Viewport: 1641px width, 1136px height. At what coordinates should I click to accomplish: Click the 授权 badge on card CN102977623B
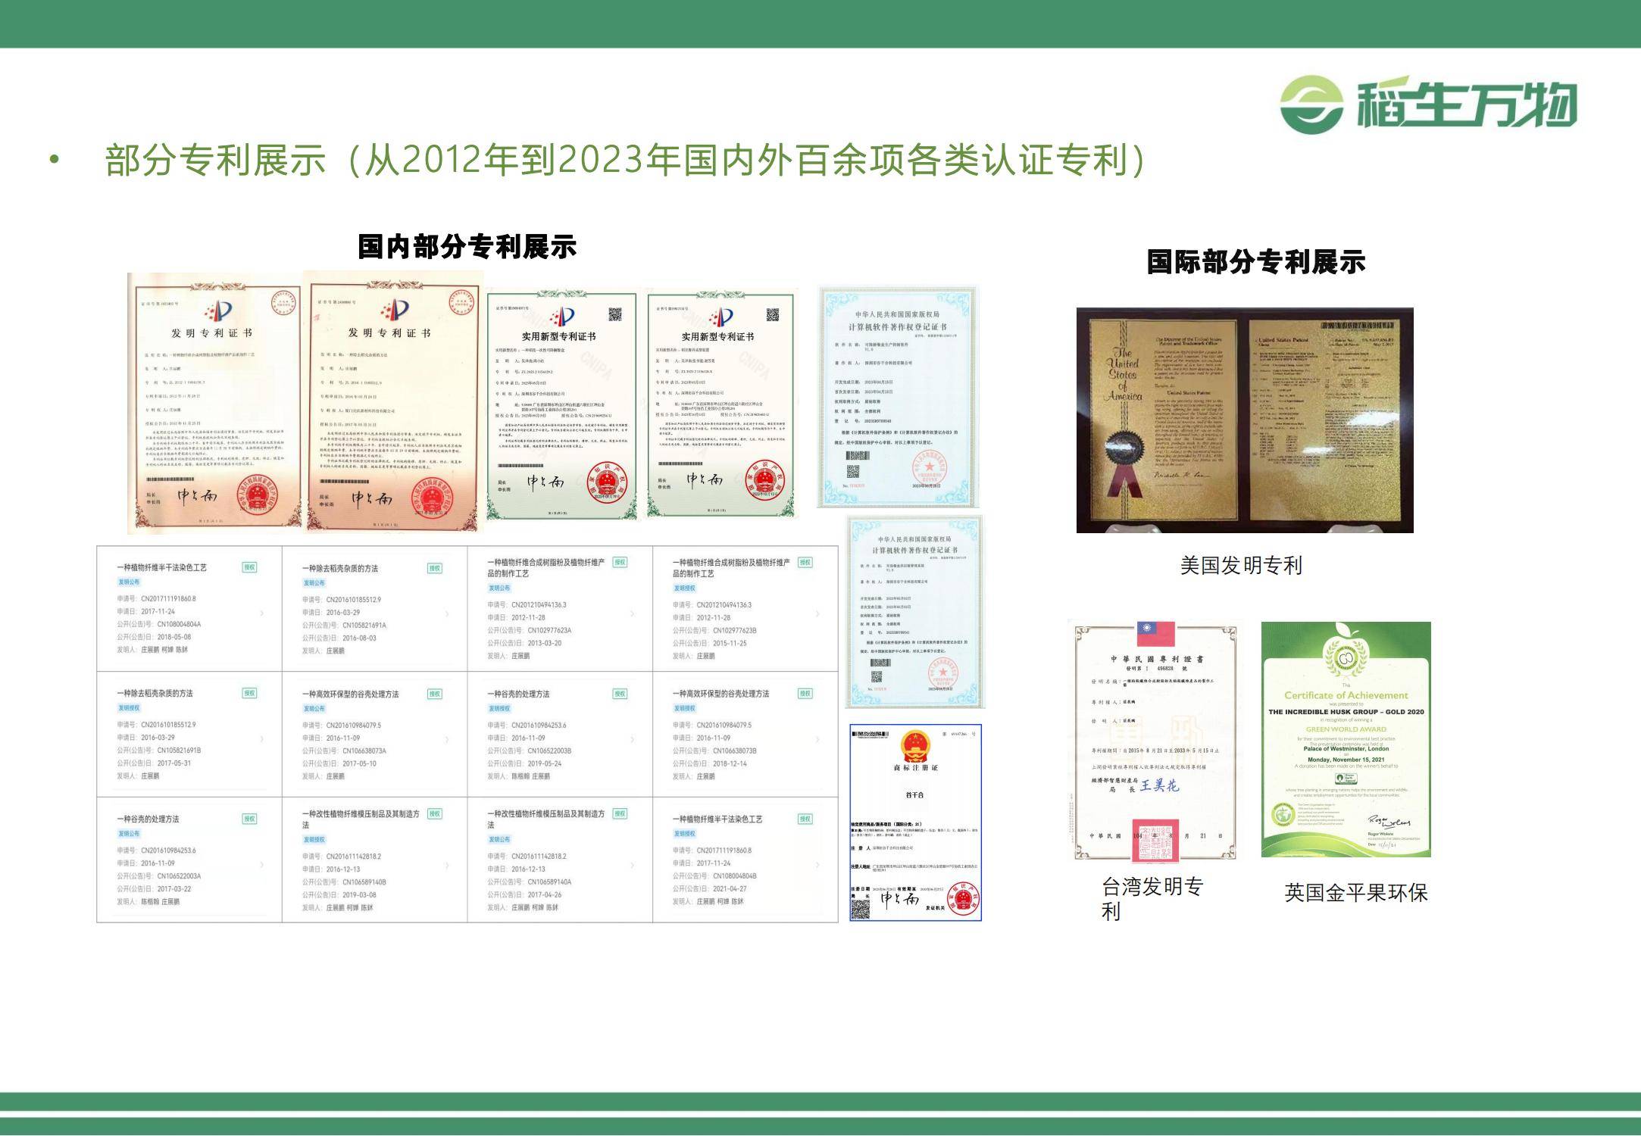[x=805, y=562]
